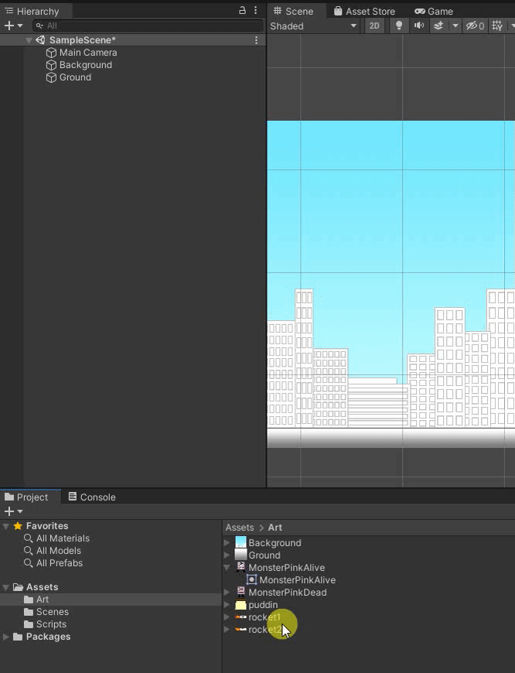Select Main Camera in the Hierarchy

(87, 53)
